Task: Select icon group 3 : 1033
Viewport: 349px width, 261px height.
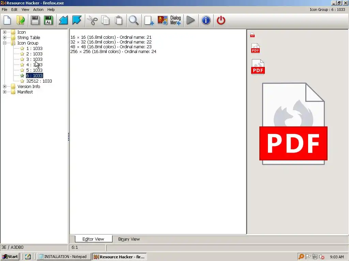Action: 34,59
